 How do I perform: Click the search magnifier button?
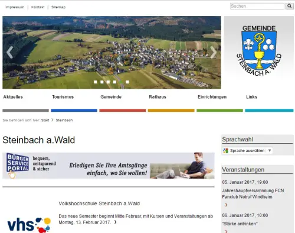click(x=289, y=6)
